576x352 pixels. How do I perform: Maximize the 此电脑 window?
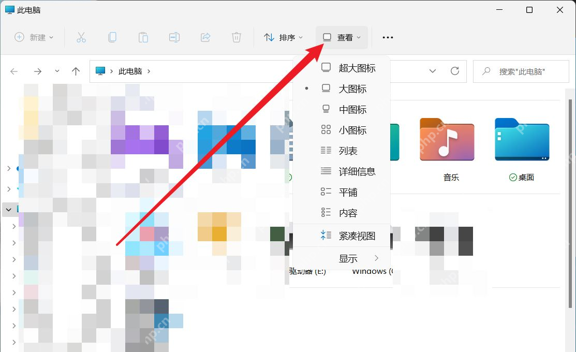pyautogui.click(x=529, y=10)
